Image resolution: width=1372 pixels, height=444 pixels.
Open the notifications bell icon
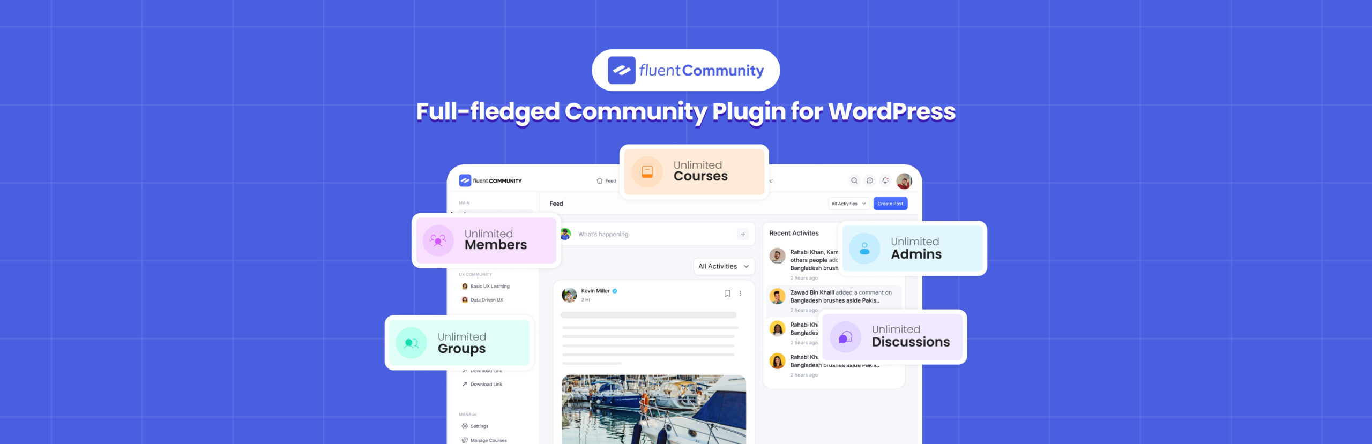point(885,180)
